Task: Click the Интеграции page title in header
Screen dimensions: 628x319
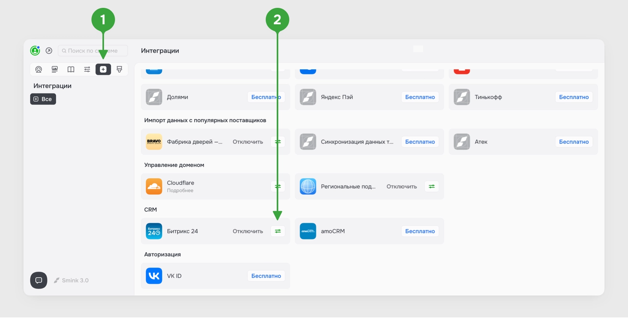Action: (160, 51)
